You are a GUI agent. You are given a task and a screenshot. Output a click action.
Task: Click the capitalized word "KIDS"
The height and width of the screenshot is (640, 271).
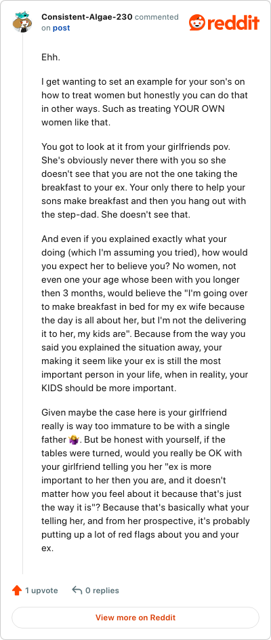click(54, 388)
